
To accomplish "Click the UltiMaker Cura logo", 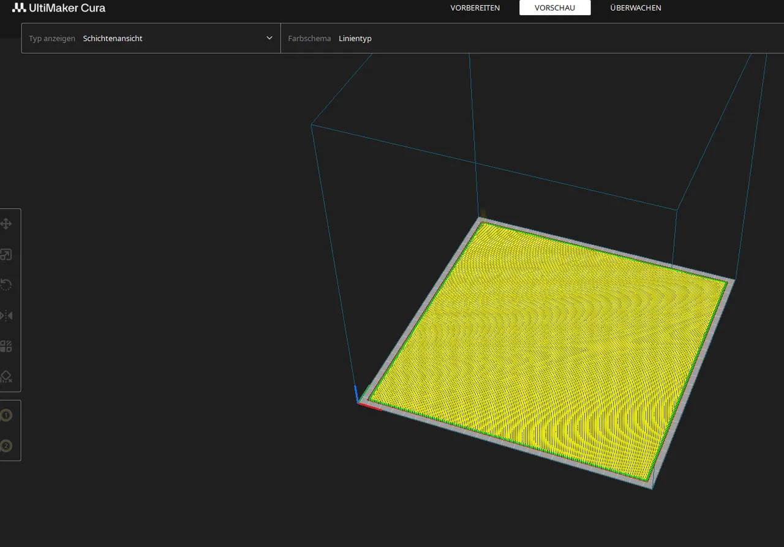I will (58, 8).
